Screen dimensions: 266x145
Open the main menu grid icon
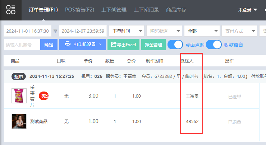(x=11, y=10)
